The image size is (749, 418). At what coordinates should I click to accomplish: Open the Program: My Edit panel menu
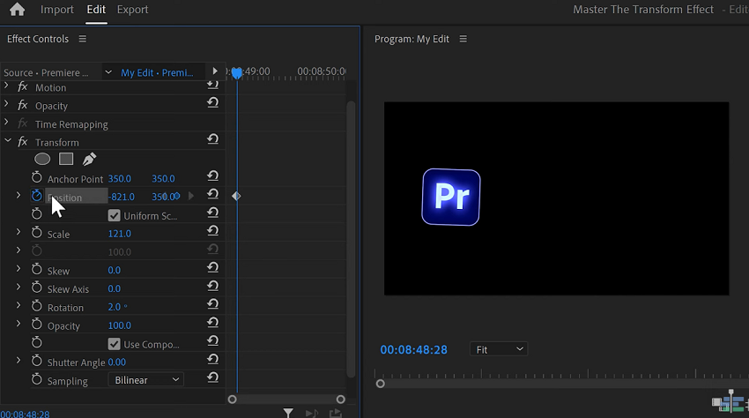(463, 39)
